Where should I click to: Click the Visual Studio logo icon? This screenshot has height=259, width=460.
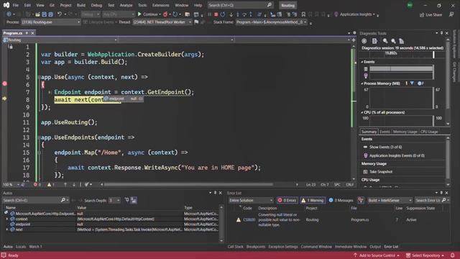[x=6, y=5]
